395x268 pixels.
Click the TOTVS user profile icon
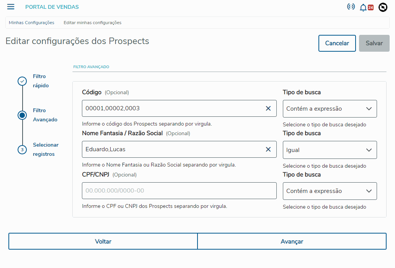click(x=383, y=7)
